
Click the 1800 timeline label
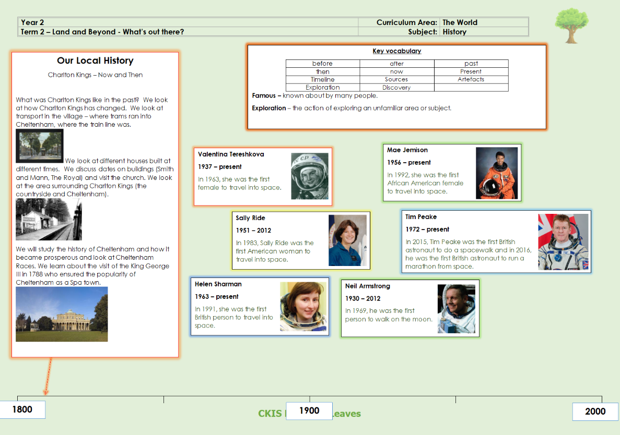[x=22, y=409]
